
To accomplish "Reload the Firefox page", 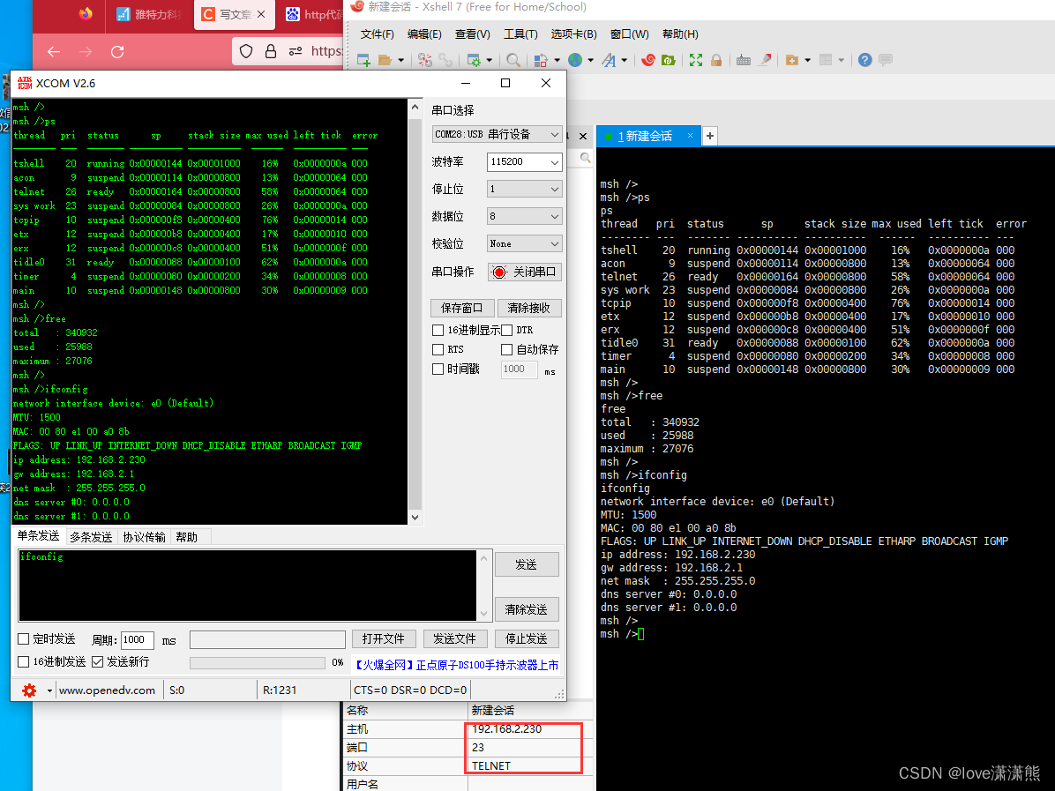I will tap(117, 52).
